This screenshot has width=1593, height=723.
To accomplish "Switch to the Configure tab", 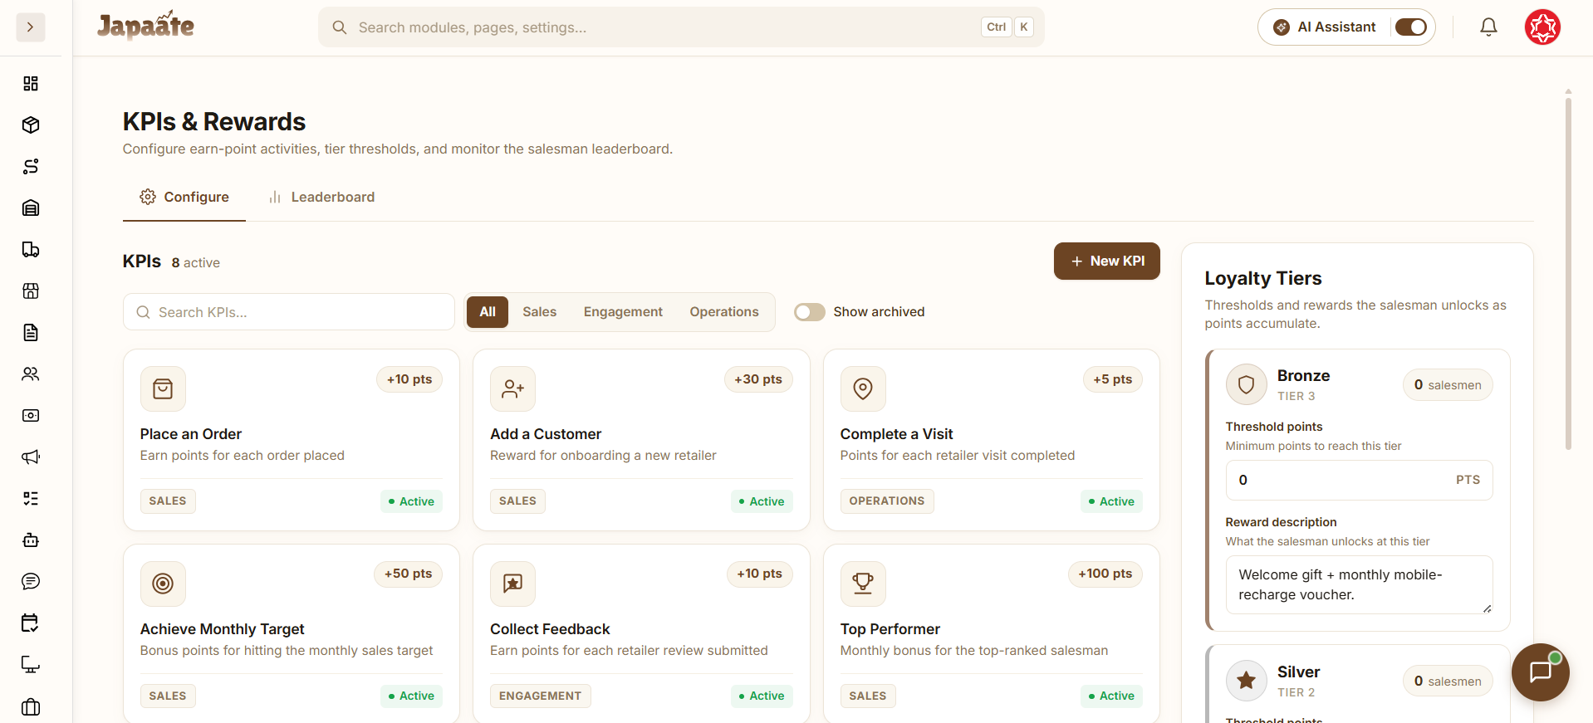I will (184, 198).
